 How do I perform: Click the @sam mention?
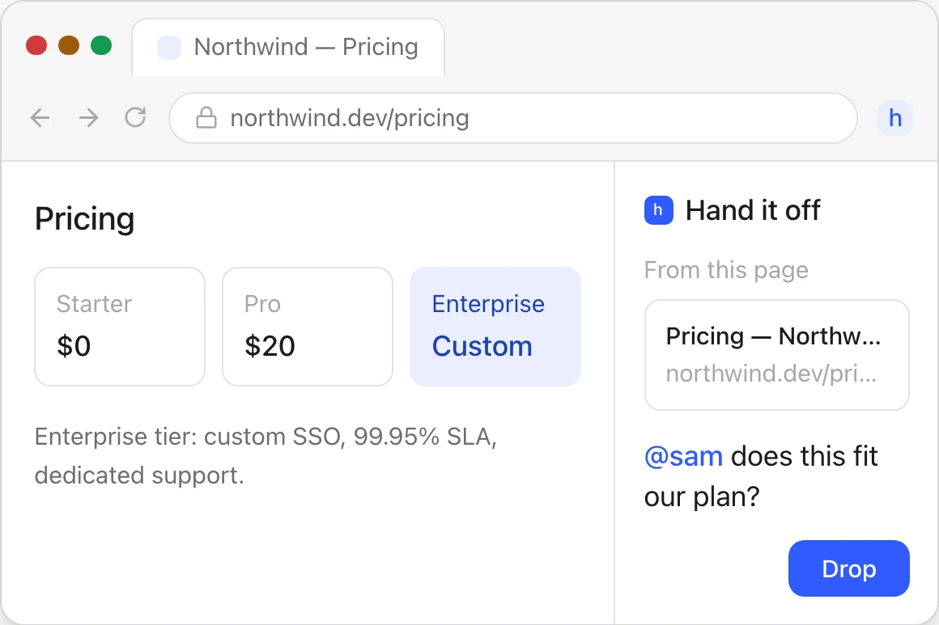[x=683, y=456]
